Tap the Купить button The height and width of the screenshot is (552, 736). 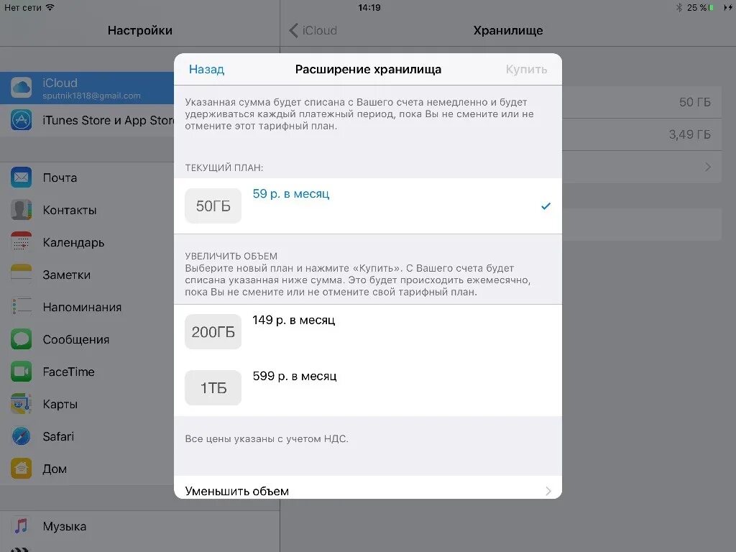pos(526,70)
